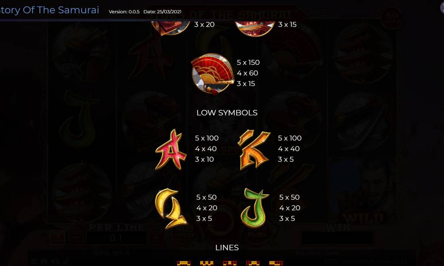Click the partial symbol beside 3 x 20
The width and height of the screenshot is (444, 266).
click(x=171, y=27)
